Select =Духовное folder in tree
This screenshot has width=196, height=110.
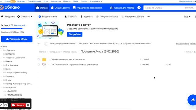tap(10, 50)
